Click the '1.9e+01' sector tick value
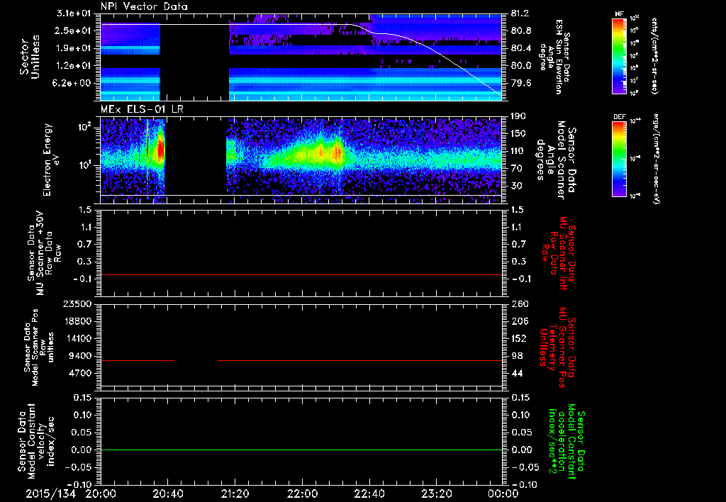Image resolution: width=726 pixels, height=502 pixels. tap(74, 48)
